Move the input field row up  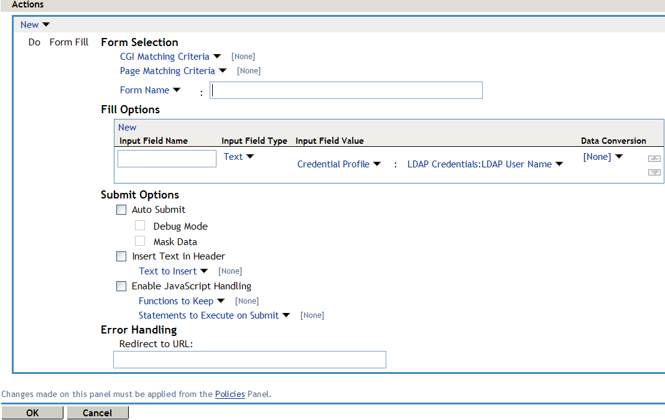pos(654,158)
